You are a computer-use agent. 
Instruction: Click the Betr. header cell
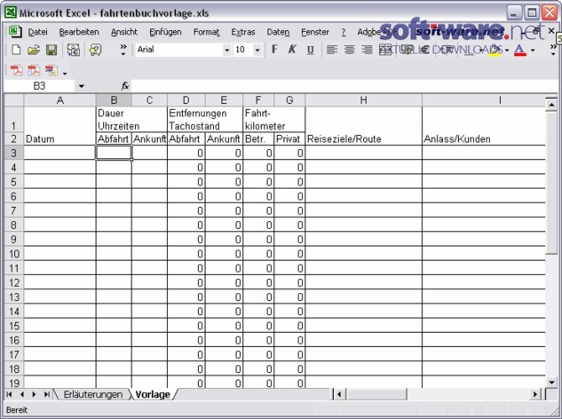258,139
